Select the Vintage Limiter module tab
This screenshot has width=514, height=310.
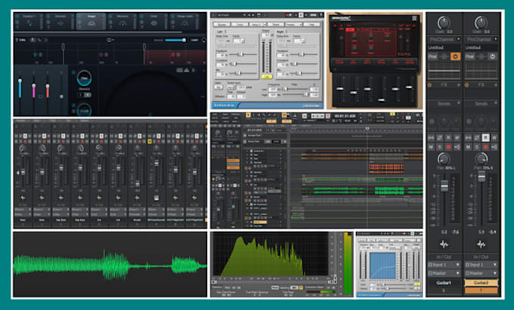coord(184,21)
